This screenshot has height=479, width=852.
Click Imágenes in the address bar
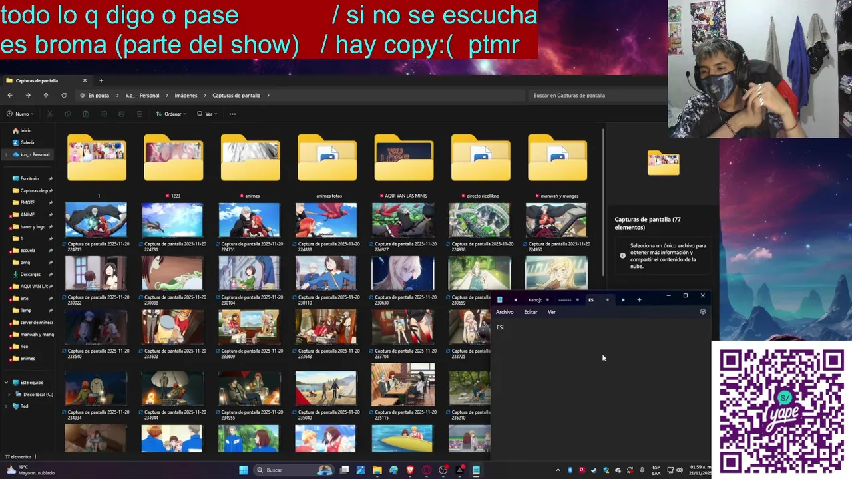(x=186, y=95)
